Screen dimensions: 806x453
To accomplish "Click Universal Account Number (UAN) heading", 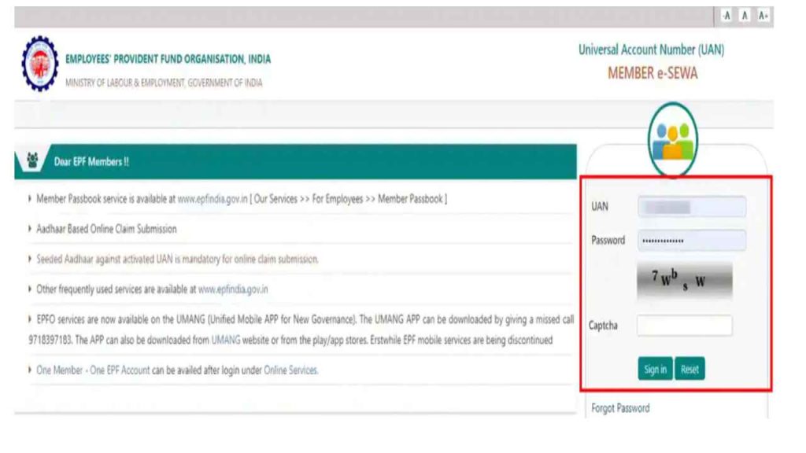I will [x=651, y=50].
